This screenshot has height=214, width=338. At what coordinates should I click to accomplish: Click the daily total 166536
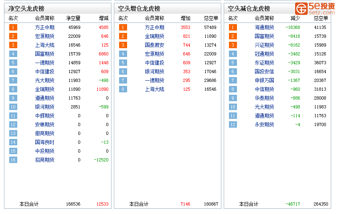(73, 204)
